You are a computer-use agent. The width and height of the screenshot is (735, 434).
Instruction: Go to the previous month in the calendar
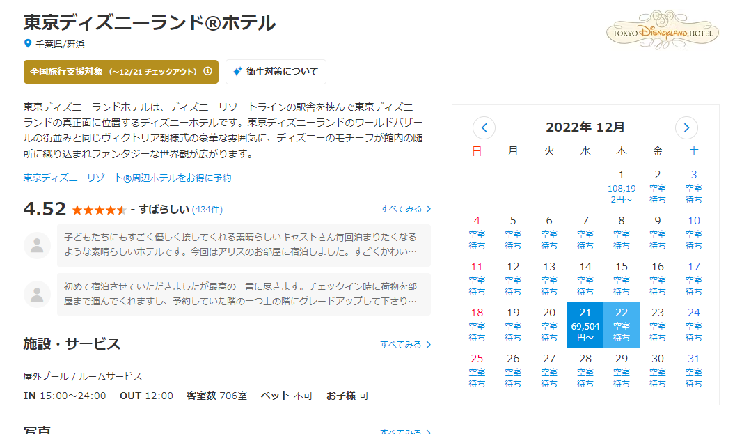484,127
